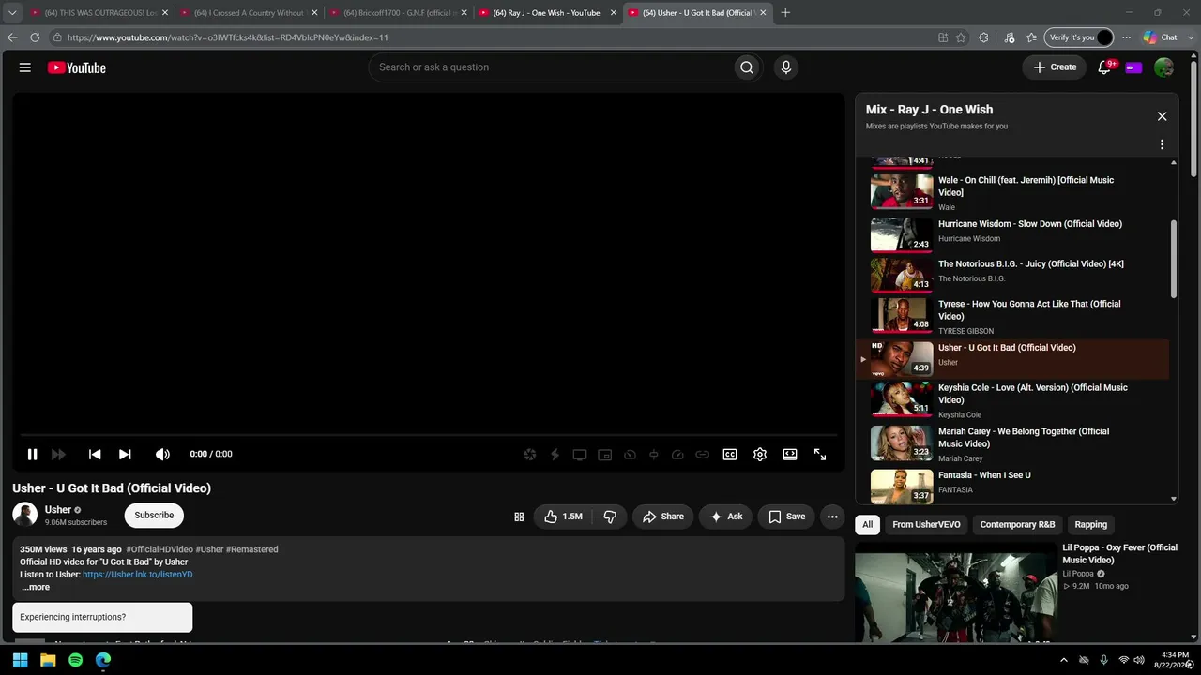Click the #OfficialHDVideo hashtag
Image resolution: width=1201 pixels, height=675 pixels.
pyautogui.click(x=160, y=549)
